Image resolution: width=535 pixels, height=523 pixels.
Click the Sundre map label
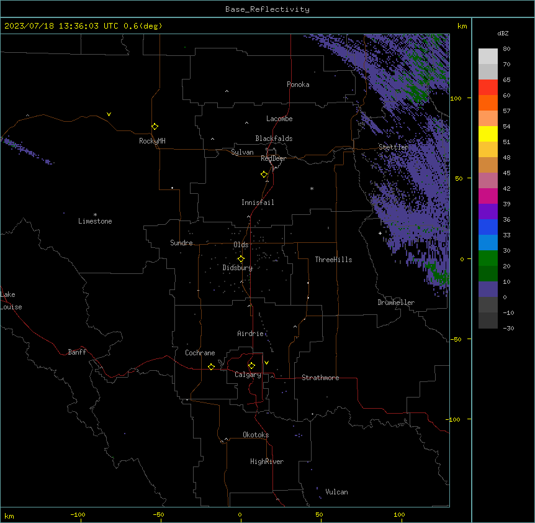pos(181,243)
